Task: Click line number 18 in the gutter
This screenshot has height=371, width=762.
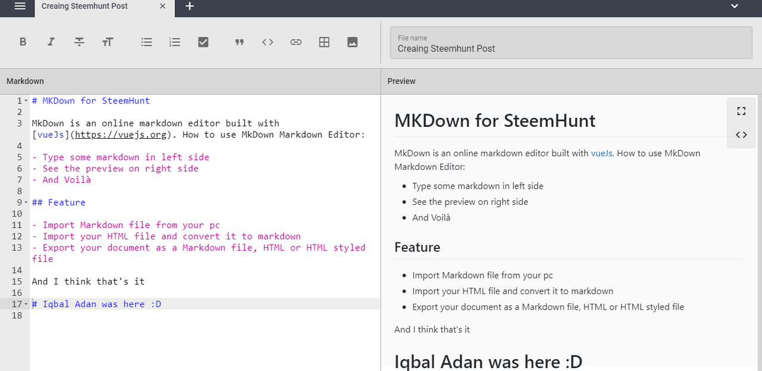Action: tap(17, 316)
